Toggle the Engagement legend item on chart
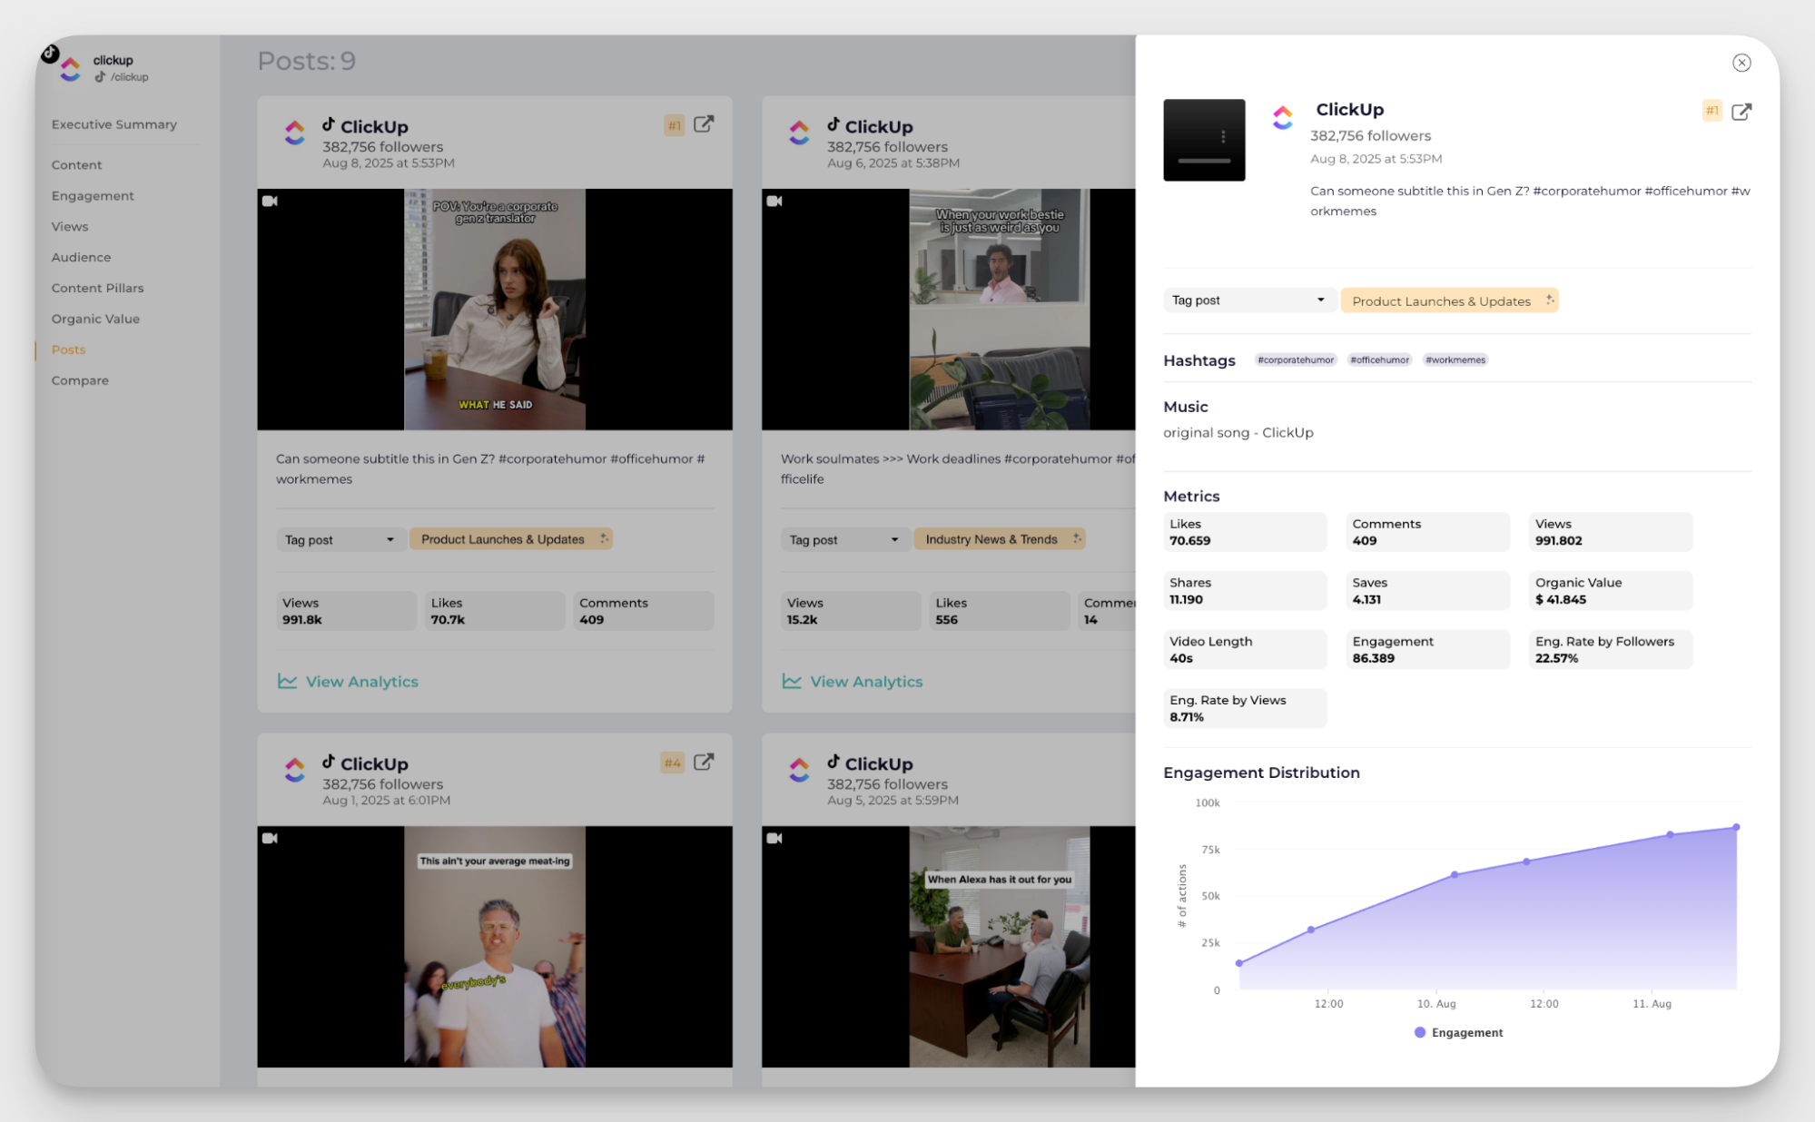Image resolution: width=1815 pixels, height=1122 pixels. pyautogui.click(x=1458, y=1032)
